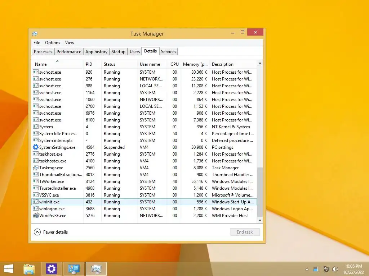Select svchost.exe with PID 920
369x276 pixels.
144,72
